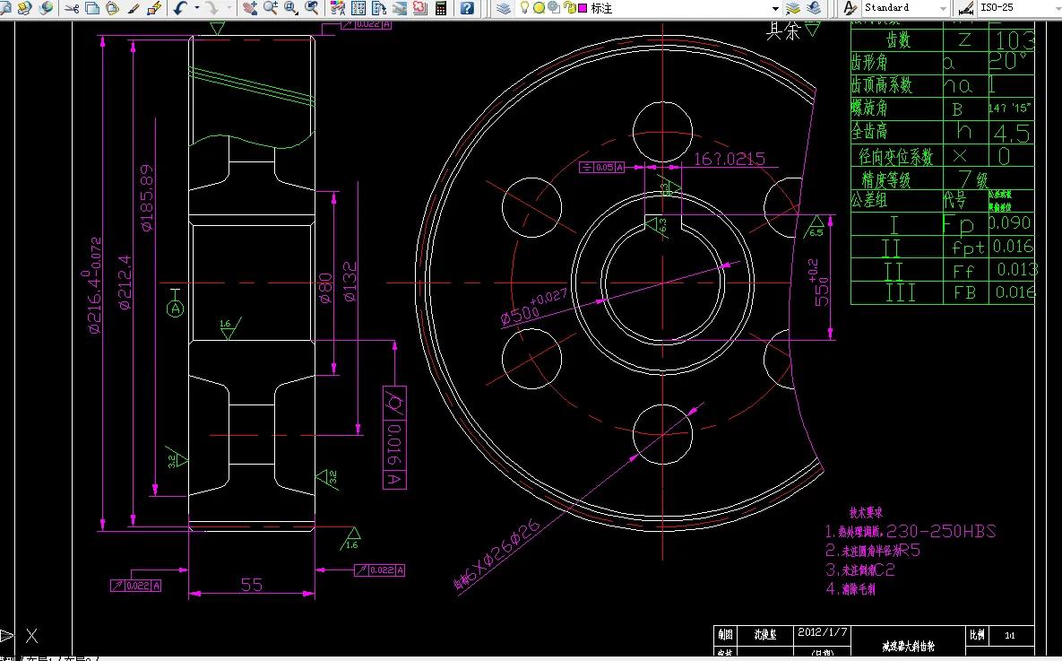Click the Help question mark icon
The height and width of the screenshot is (661, 1062).
tap(467, 8)
